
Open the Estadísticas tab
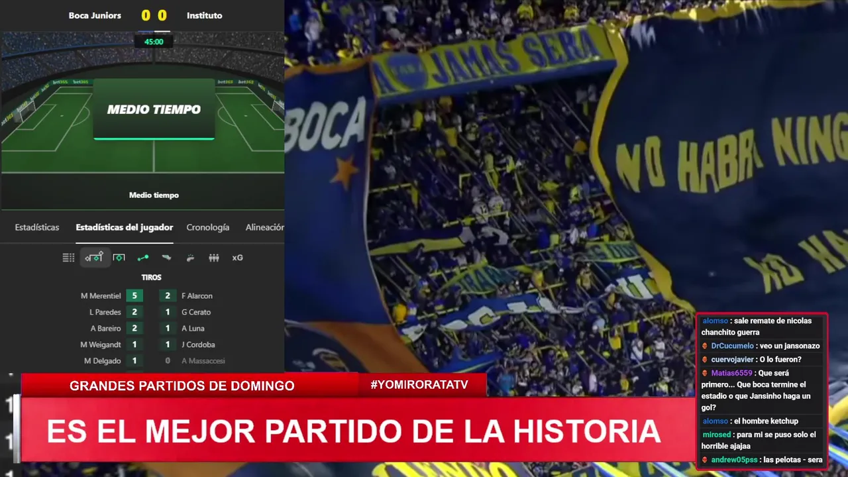pyautogui.click(x=37, y=227)
